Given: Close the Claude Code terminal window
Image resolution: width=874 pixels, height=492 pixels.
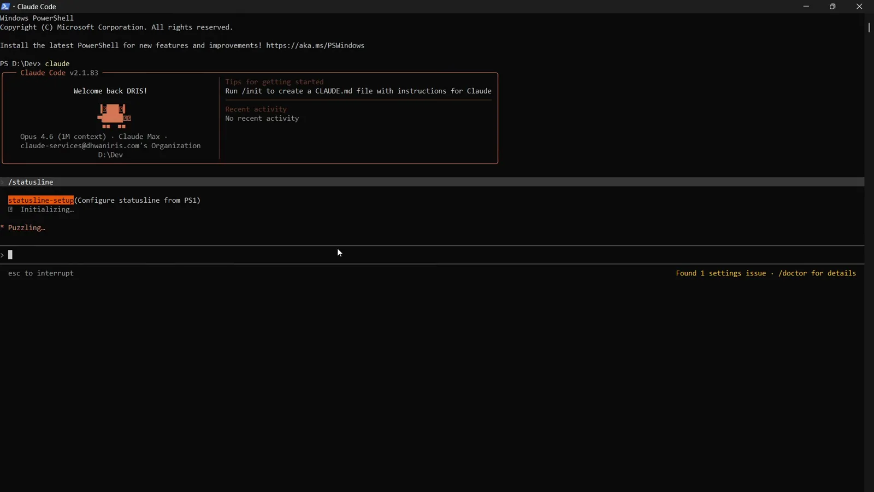Looking at the screenshot, I should coord(859,7).
